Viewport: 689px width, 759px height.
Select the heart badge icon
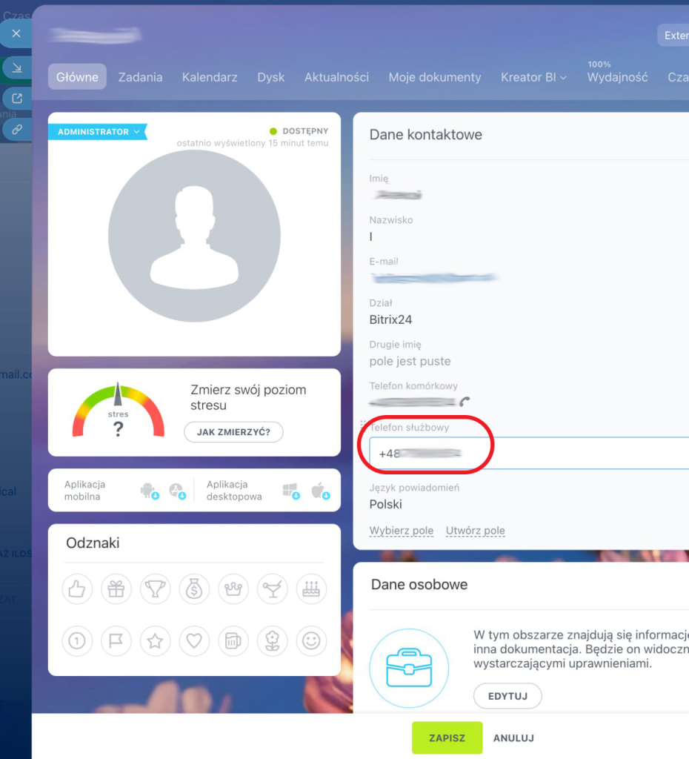(194, 641)
